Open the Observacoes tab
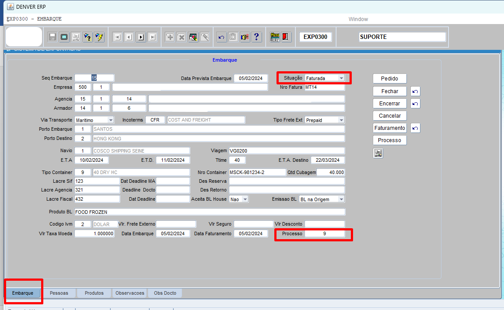This screenshot has width=504, height=310. tap(129, 293)
